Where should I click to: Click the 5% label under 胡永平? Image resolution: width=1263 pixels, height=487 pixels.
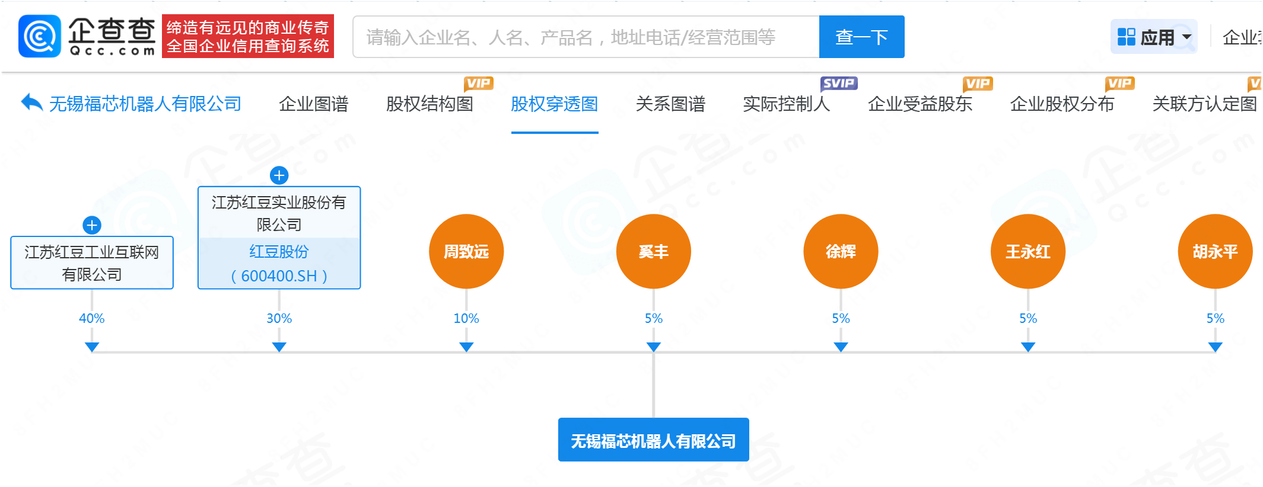pos(1215,318)
